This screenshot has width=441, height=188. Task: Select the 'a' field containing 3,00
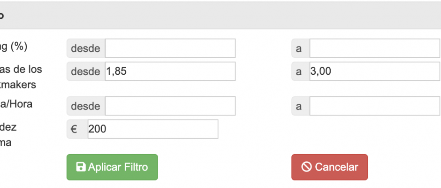(375, 71)
